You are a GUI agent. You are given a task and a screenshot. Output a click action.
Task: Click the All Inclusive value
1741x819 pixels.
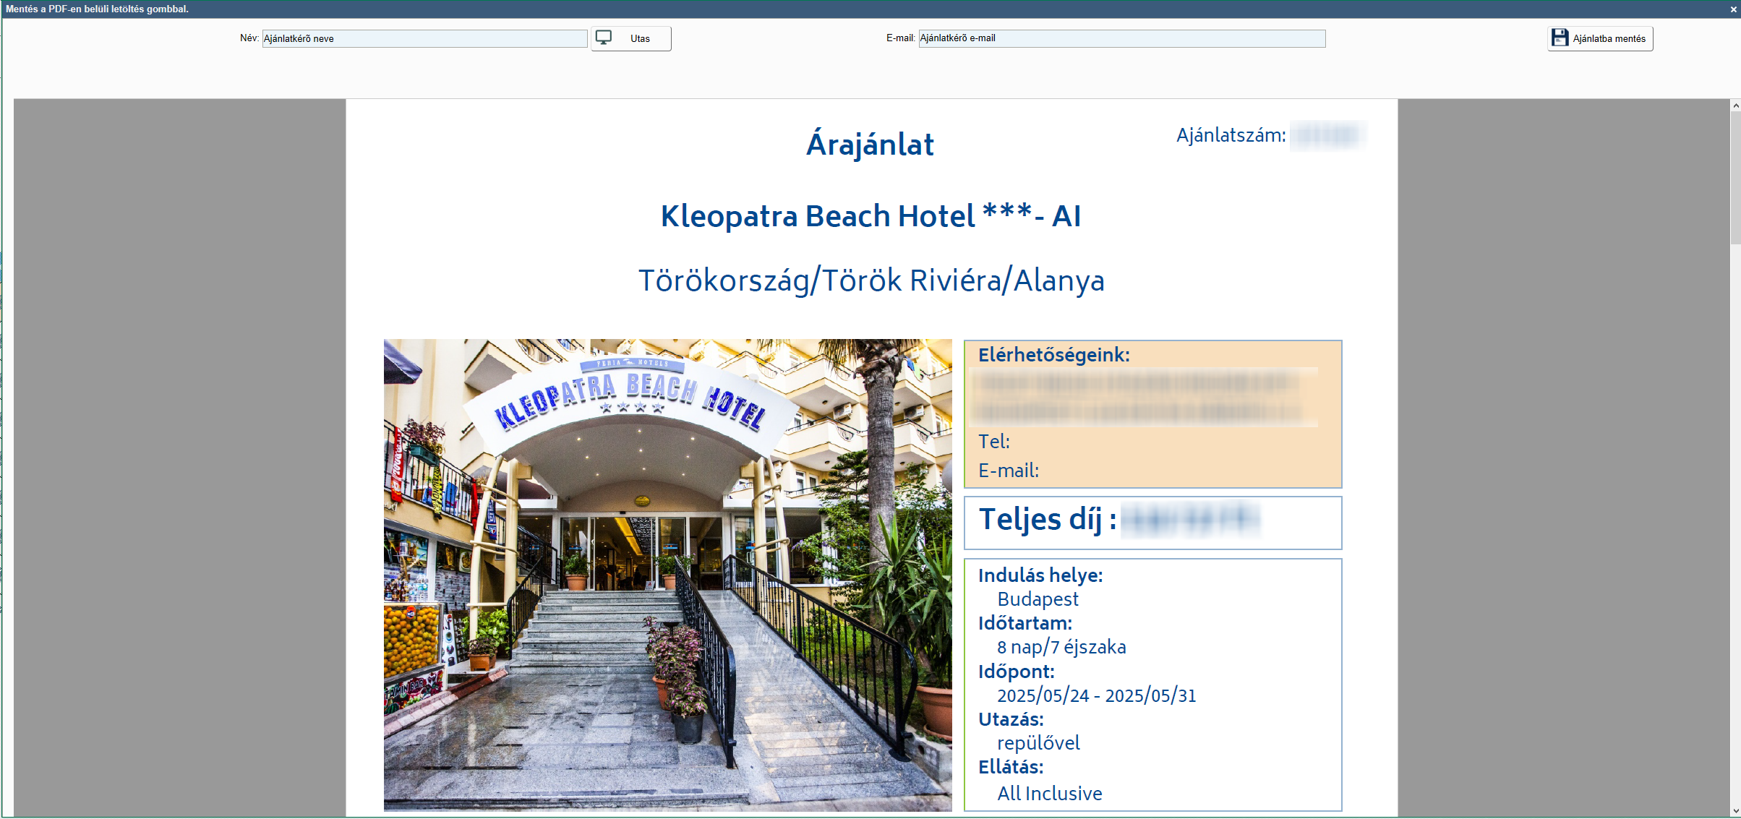[x=1050, y=794]
